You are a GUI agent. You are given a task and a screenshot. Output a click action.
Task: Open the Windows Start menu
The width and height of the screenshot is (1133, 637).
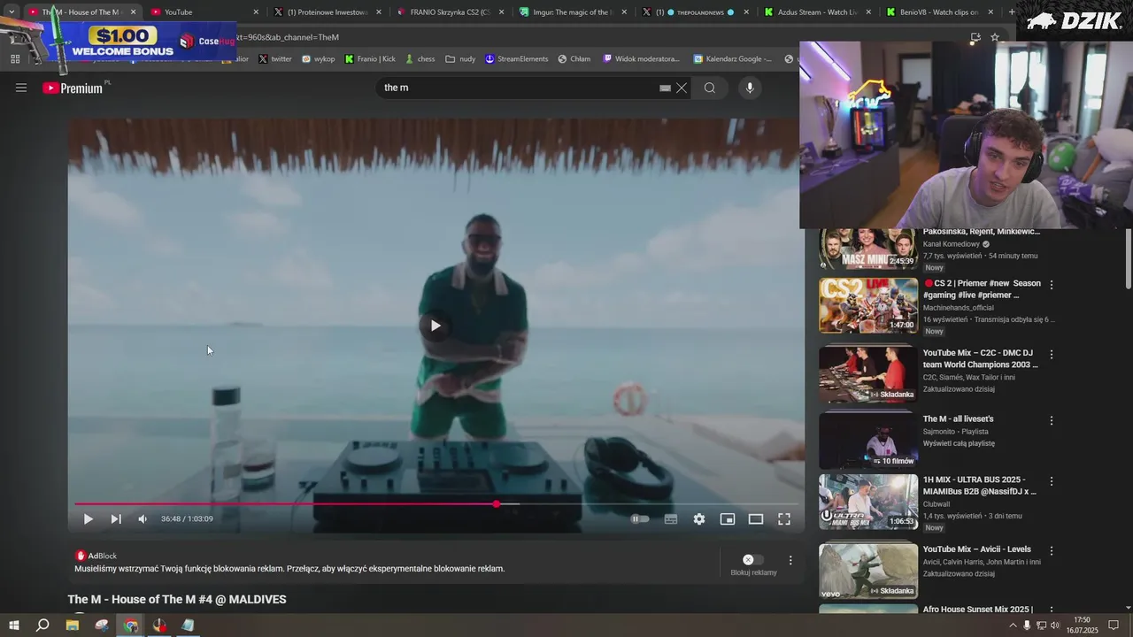12,625
